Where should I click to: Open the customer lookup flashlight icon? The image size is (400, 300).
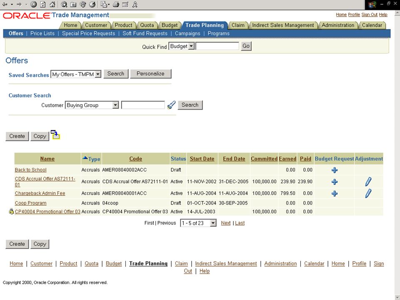tap(171, 105)
